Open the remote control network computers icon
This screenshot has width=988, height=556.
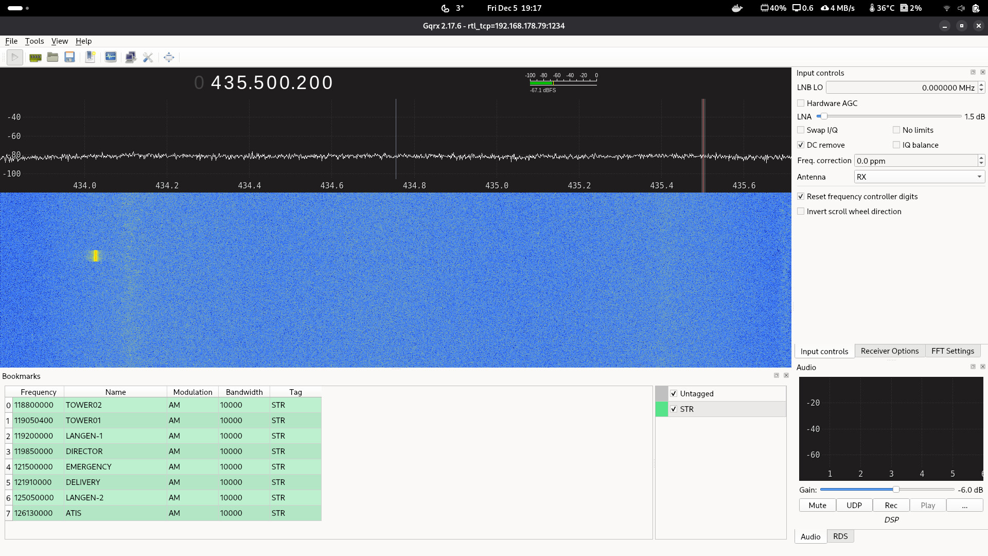[x=130, y=57]
